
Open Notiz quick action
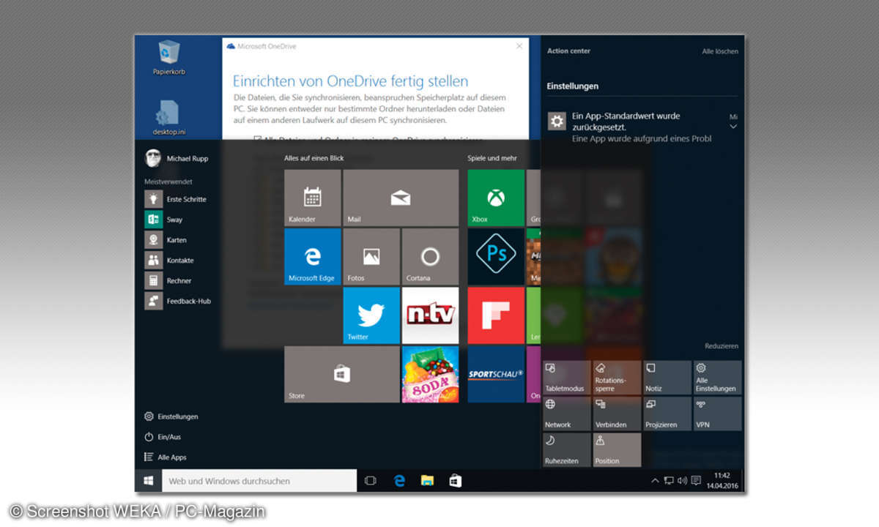tap(667, 378)
